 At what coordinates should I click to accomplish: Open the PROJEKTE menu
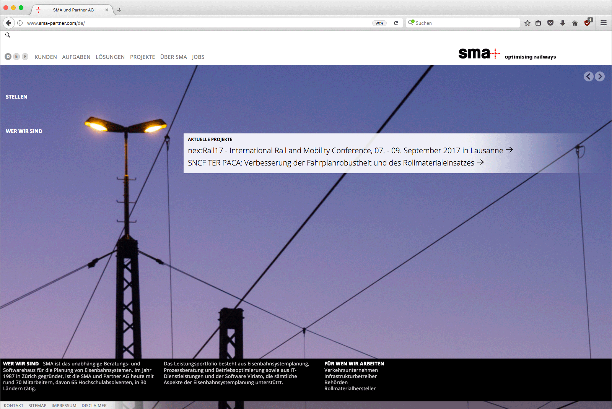142,57
